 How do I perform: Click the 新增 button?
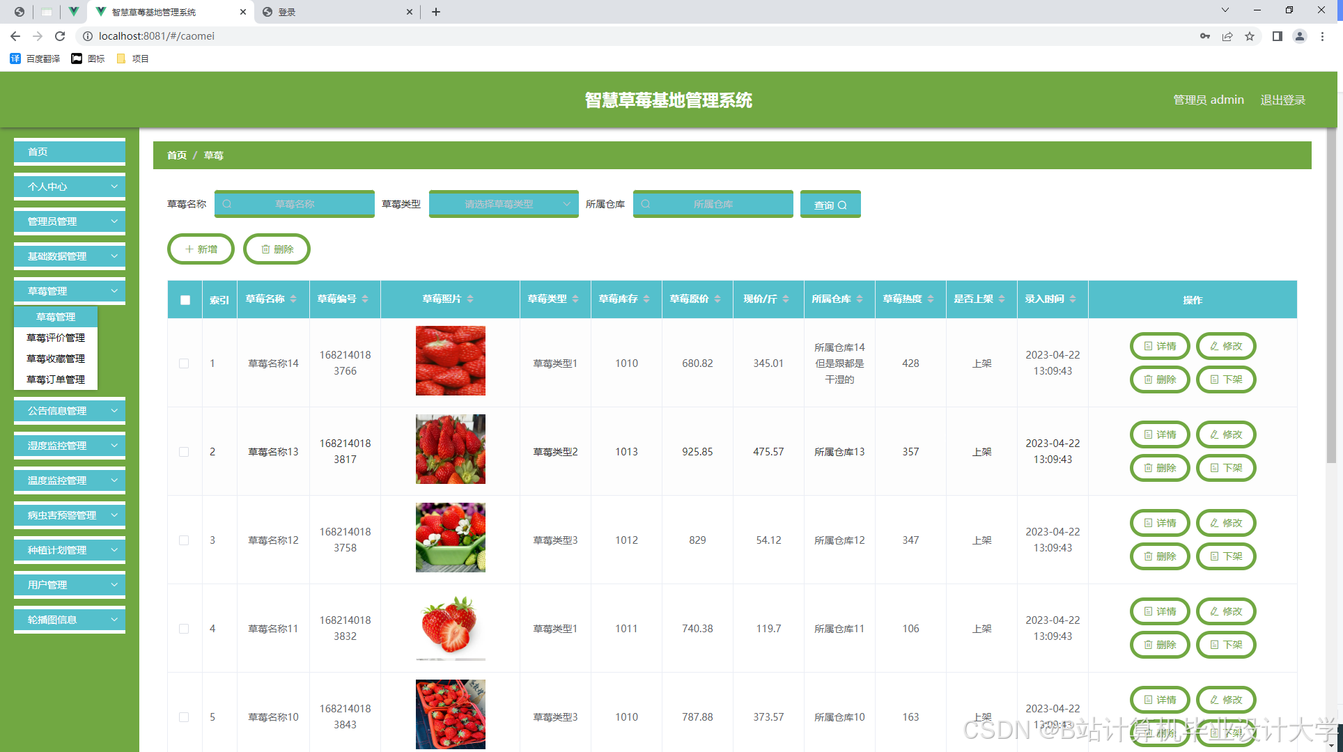(201, 249)
